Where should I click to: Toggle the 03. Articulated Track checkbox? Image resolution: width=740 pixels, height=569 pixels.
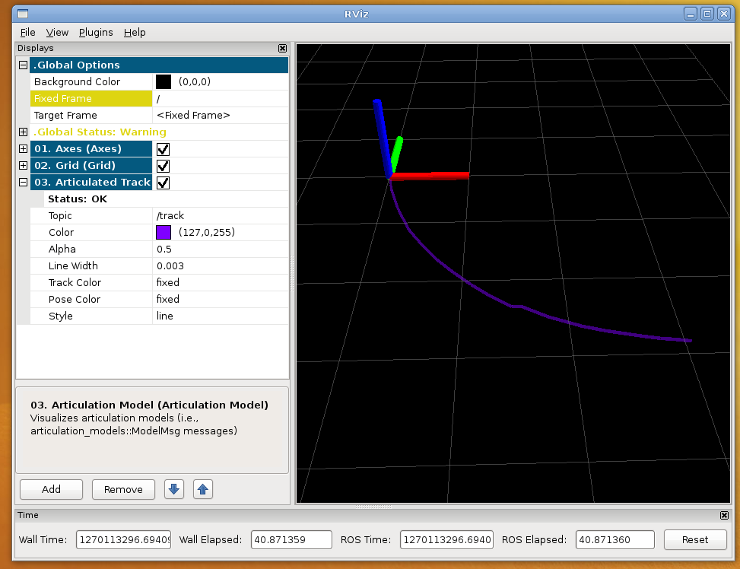point(163,183)
